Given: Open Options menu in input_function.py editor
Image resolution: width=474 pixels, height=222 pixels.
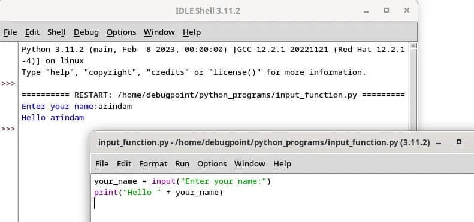Looking at the screenshot, I should pos(212,164).
